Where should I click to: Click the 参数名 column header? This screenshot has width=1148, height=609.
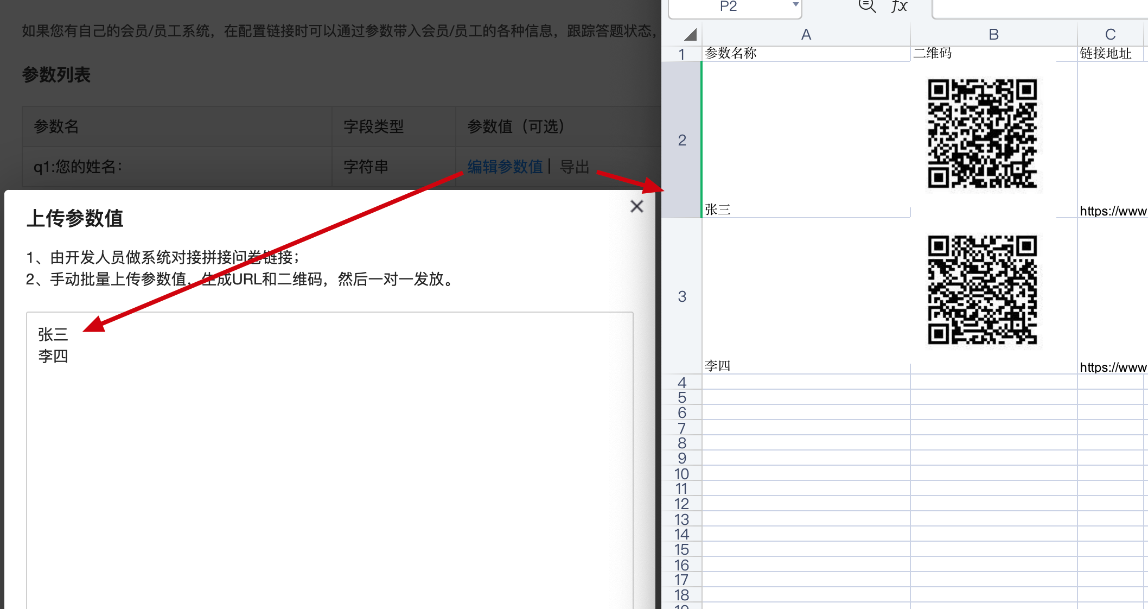click(x=177, y=126)
